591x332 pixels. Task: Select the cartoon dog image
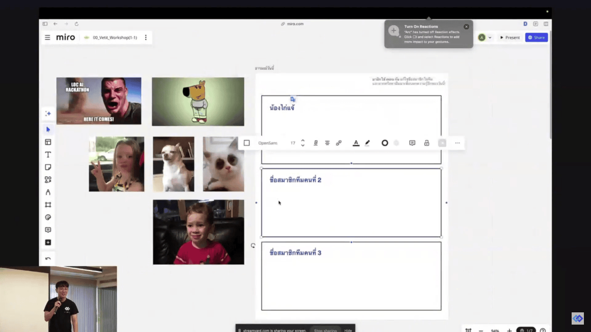click(198, 101)
